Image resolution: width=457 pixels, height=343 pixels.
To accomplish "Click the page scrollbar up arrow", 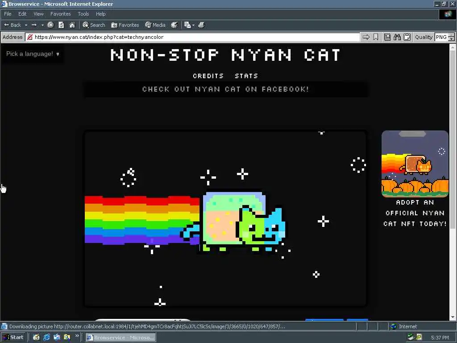I will (x=453, y=47).
